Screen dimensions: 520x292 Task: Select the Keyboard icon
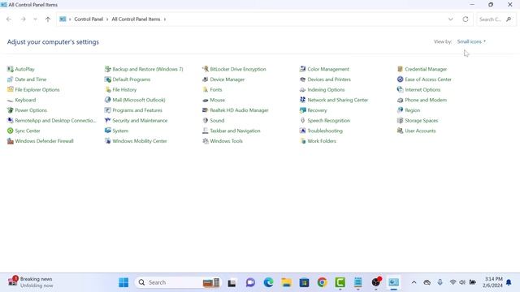pyautogui.click(x=11, y=100)
